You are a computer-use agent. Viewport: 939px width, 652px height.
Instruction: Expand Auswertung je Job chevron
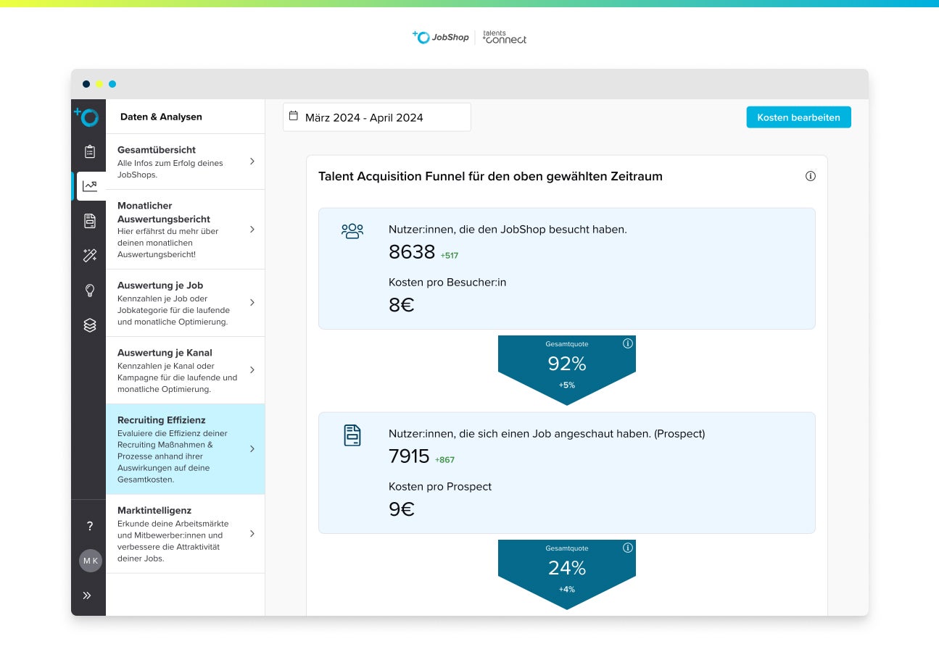click(x=252, y=302)
